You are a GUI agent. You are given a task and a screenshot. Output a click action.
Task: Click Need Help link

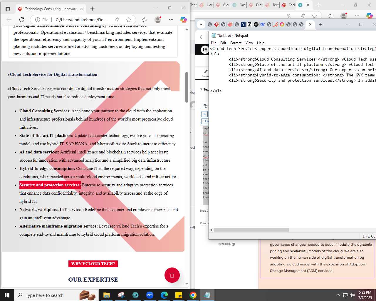(226, 244)
